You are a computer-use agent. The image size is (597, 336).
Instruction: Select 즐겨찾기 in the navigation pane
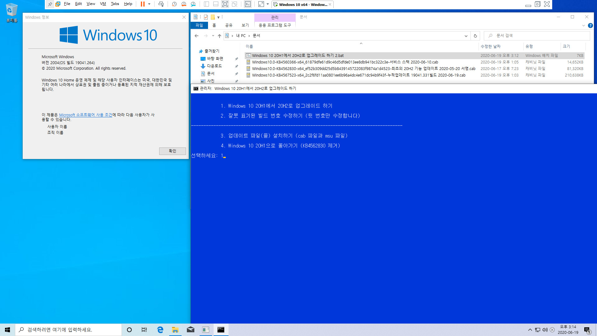click(212, 51)
